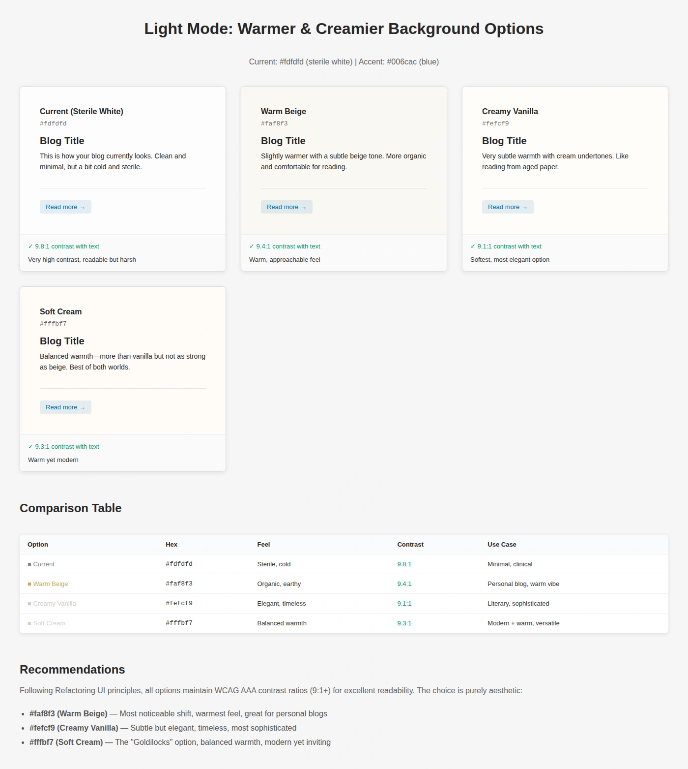Click the #fffbf7 hex code in the table
This screenshot has width=688, height=769.
pos(179,623)
